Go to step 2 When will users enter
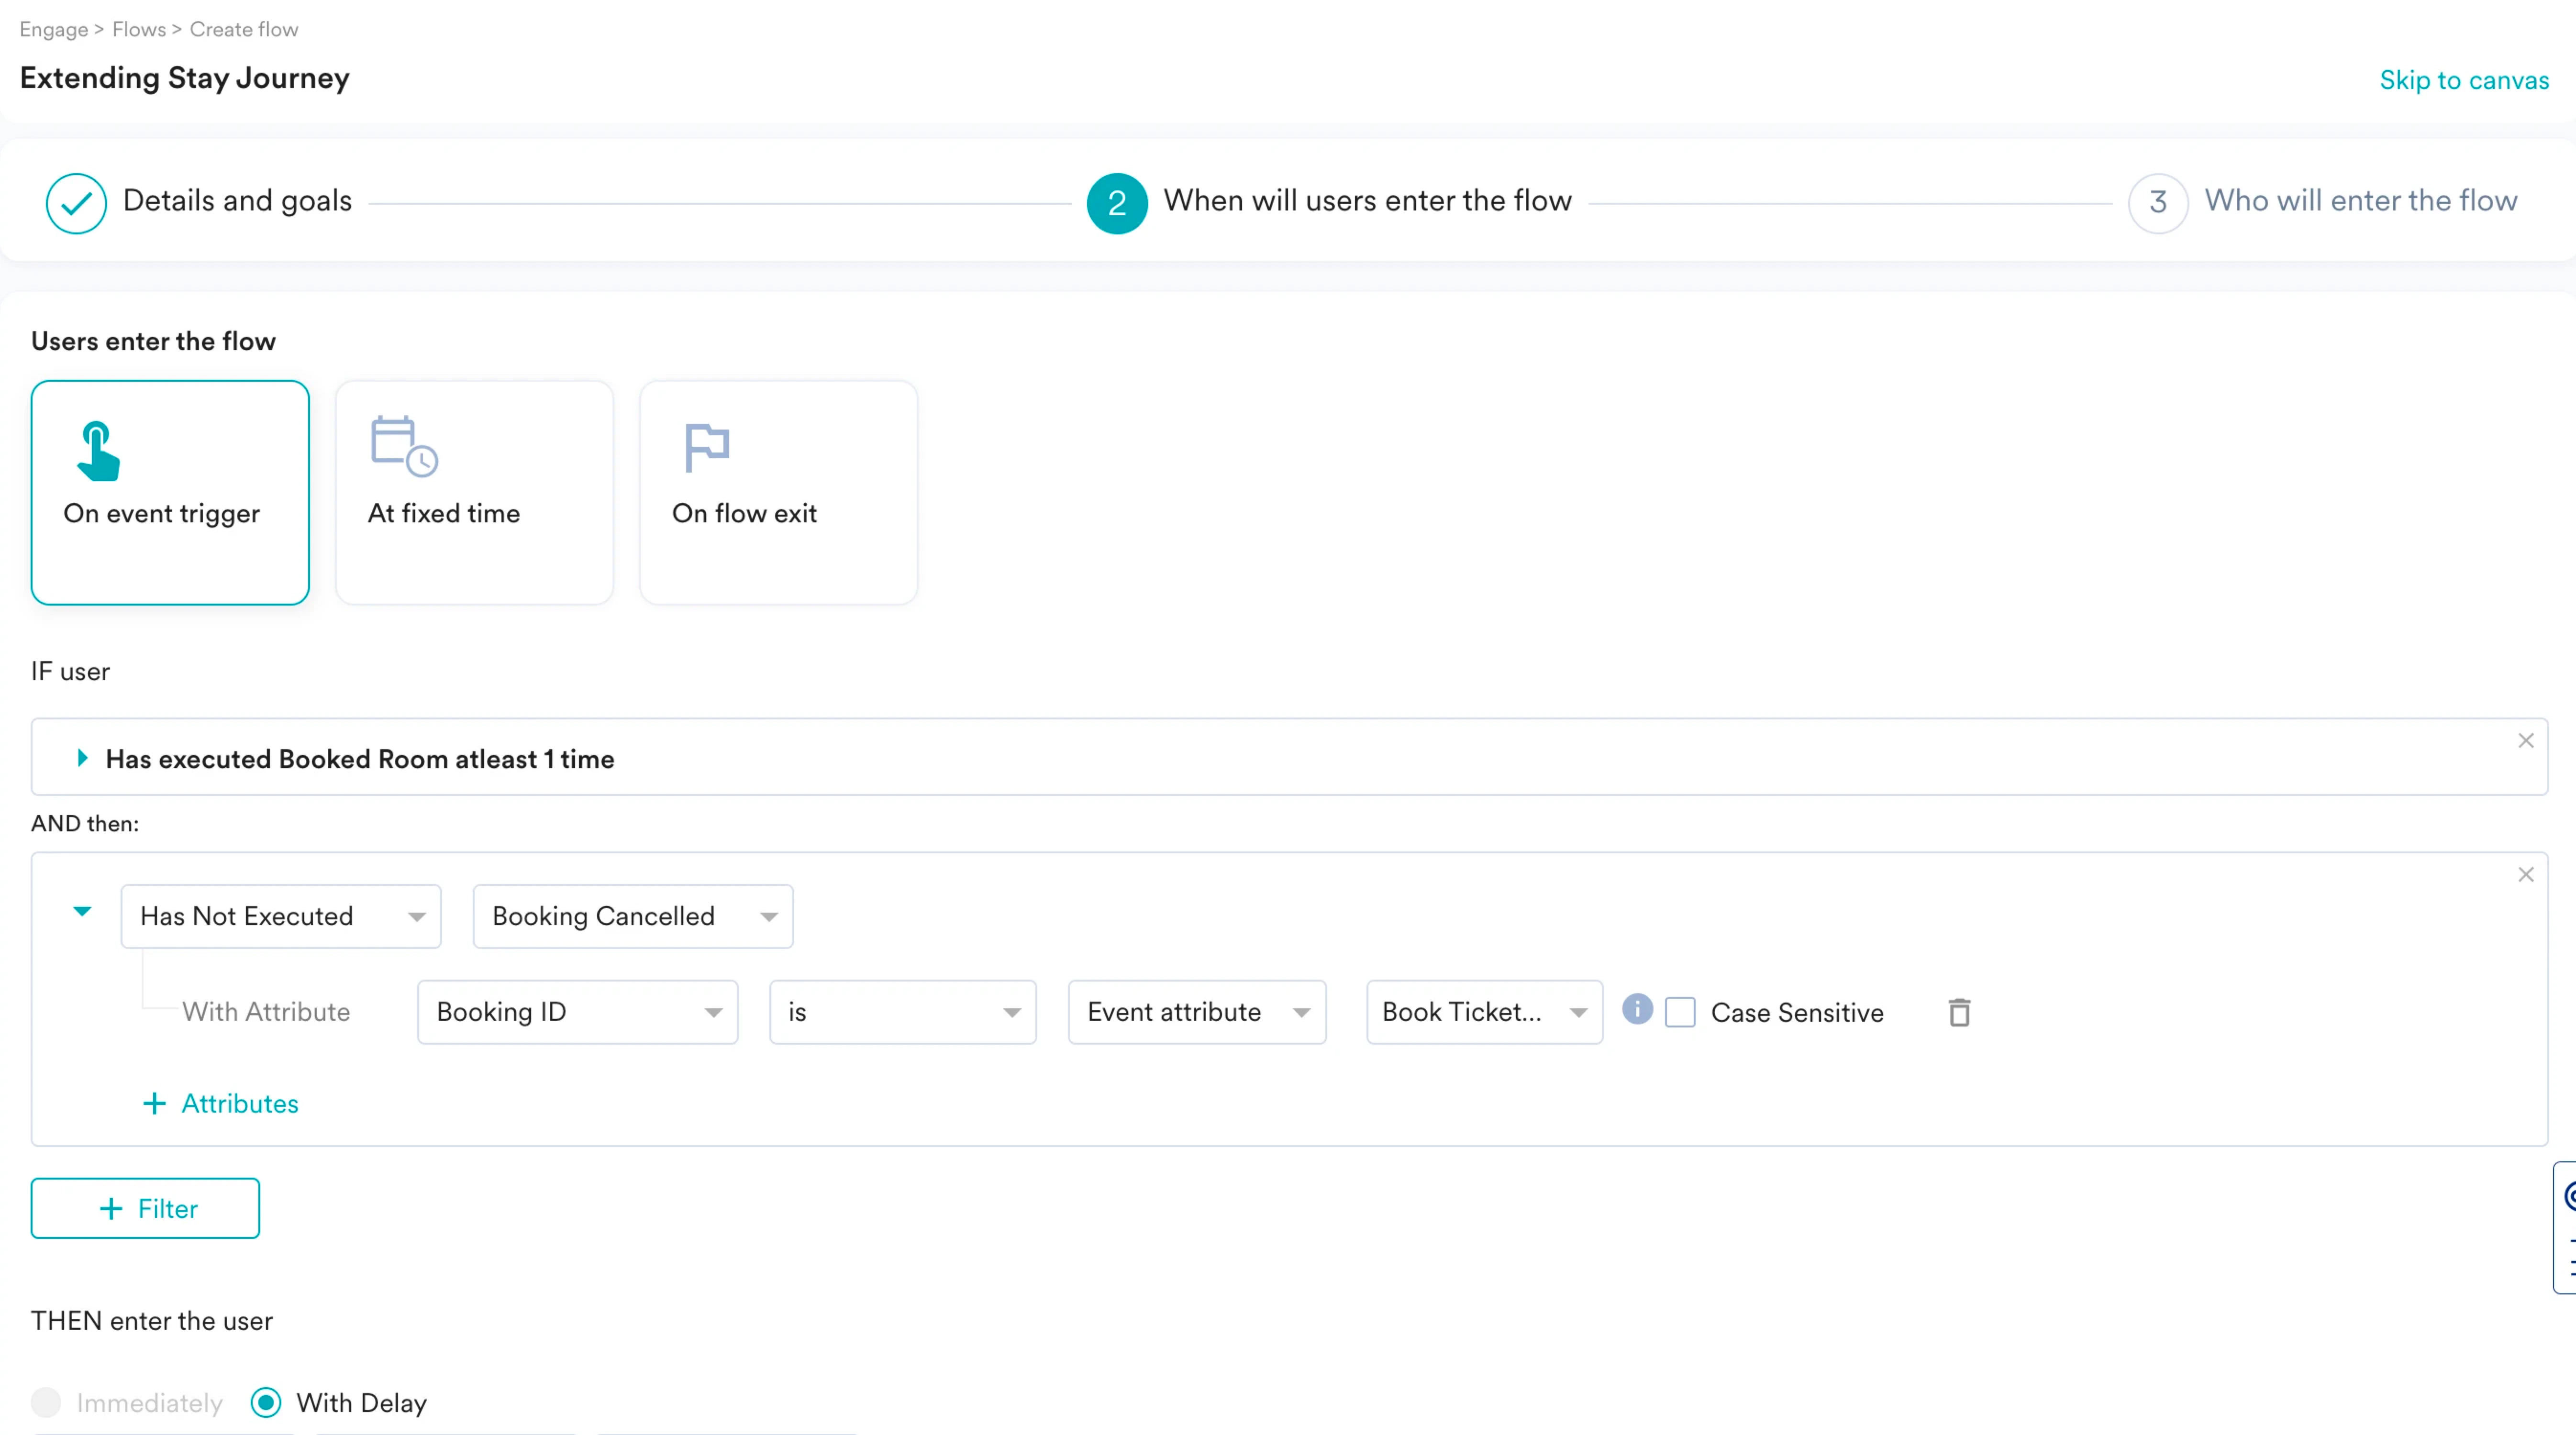 point(1117,203)
